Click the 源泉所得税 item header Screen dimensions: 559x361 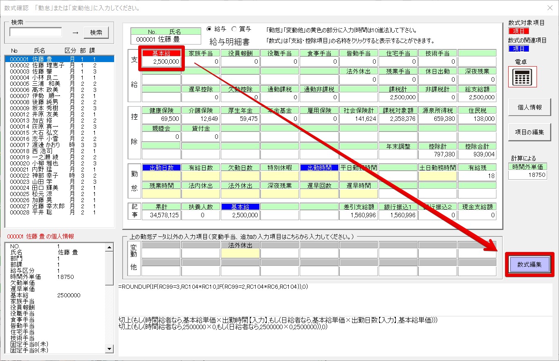[x=437, y=110]
